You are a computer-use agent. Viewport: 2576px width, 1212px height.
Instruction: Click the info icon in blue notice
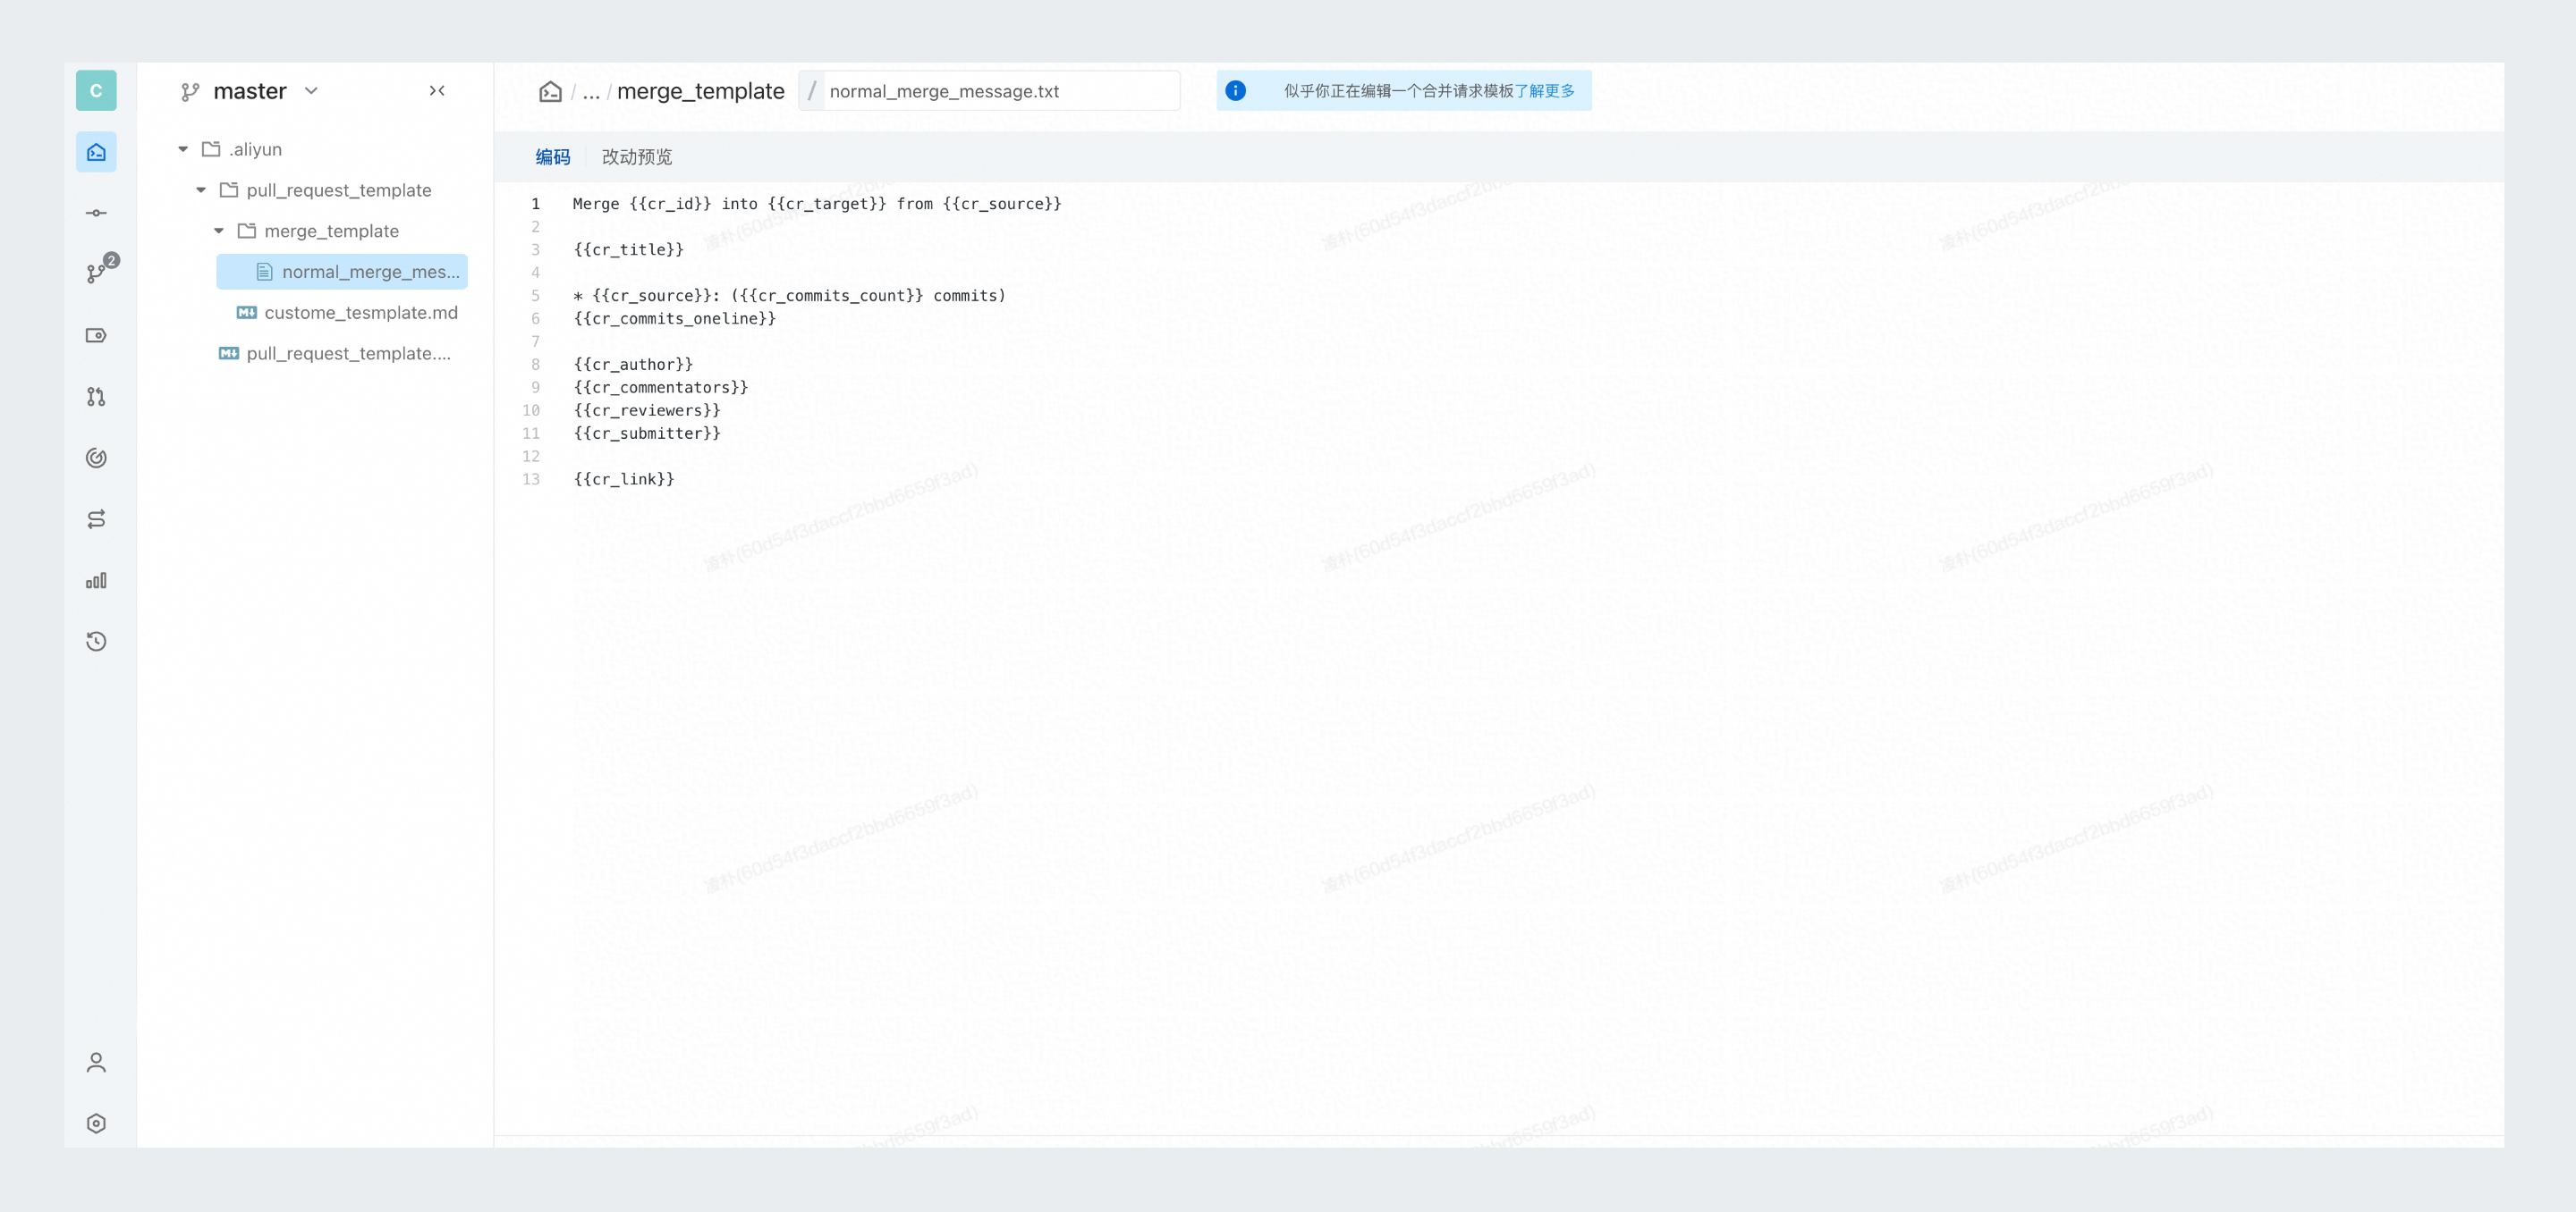[x=1235, y=91]
